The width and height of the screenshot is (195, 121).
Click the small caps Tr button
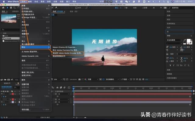(x=181, y=65)
